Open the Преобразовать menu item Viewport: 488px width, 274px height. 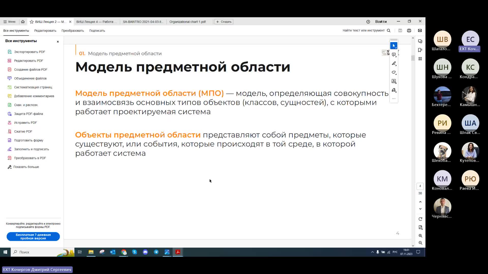[73, 31]
